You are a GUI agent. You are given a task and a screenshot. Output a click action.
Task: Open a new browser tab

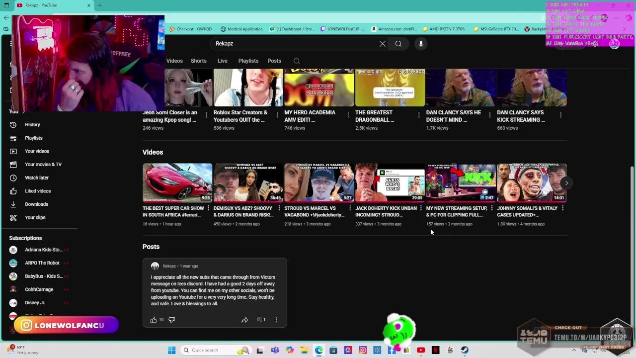pos(100,5)
